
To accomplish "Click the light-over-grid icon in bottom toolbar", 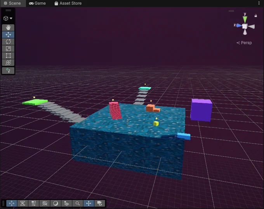I will (x=66, y=203).
